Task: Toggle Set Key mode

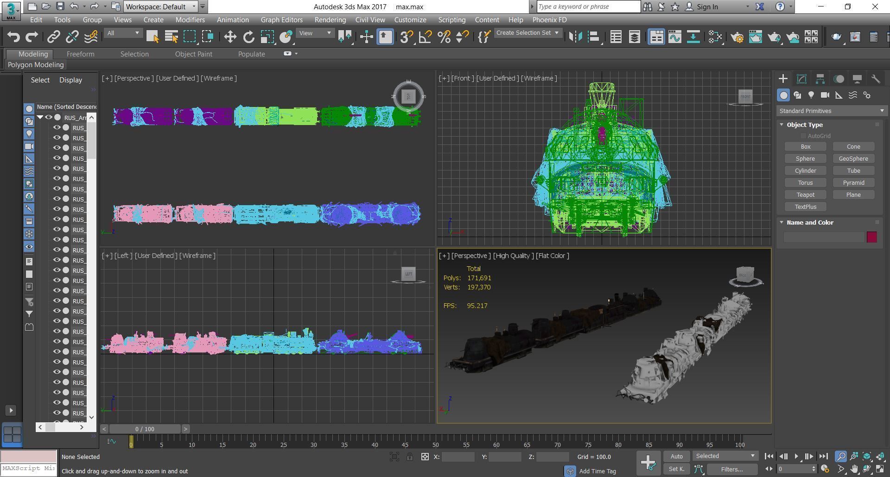Action: pyautogui.click(x=676, y=469)
